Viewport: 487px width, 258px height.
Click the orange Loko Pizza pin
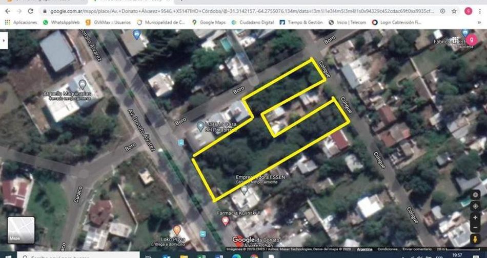click(177, 230)
